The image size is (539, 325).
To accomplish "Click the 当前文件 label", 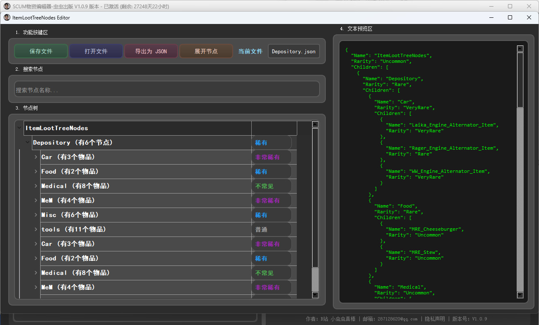I will 250,51.
